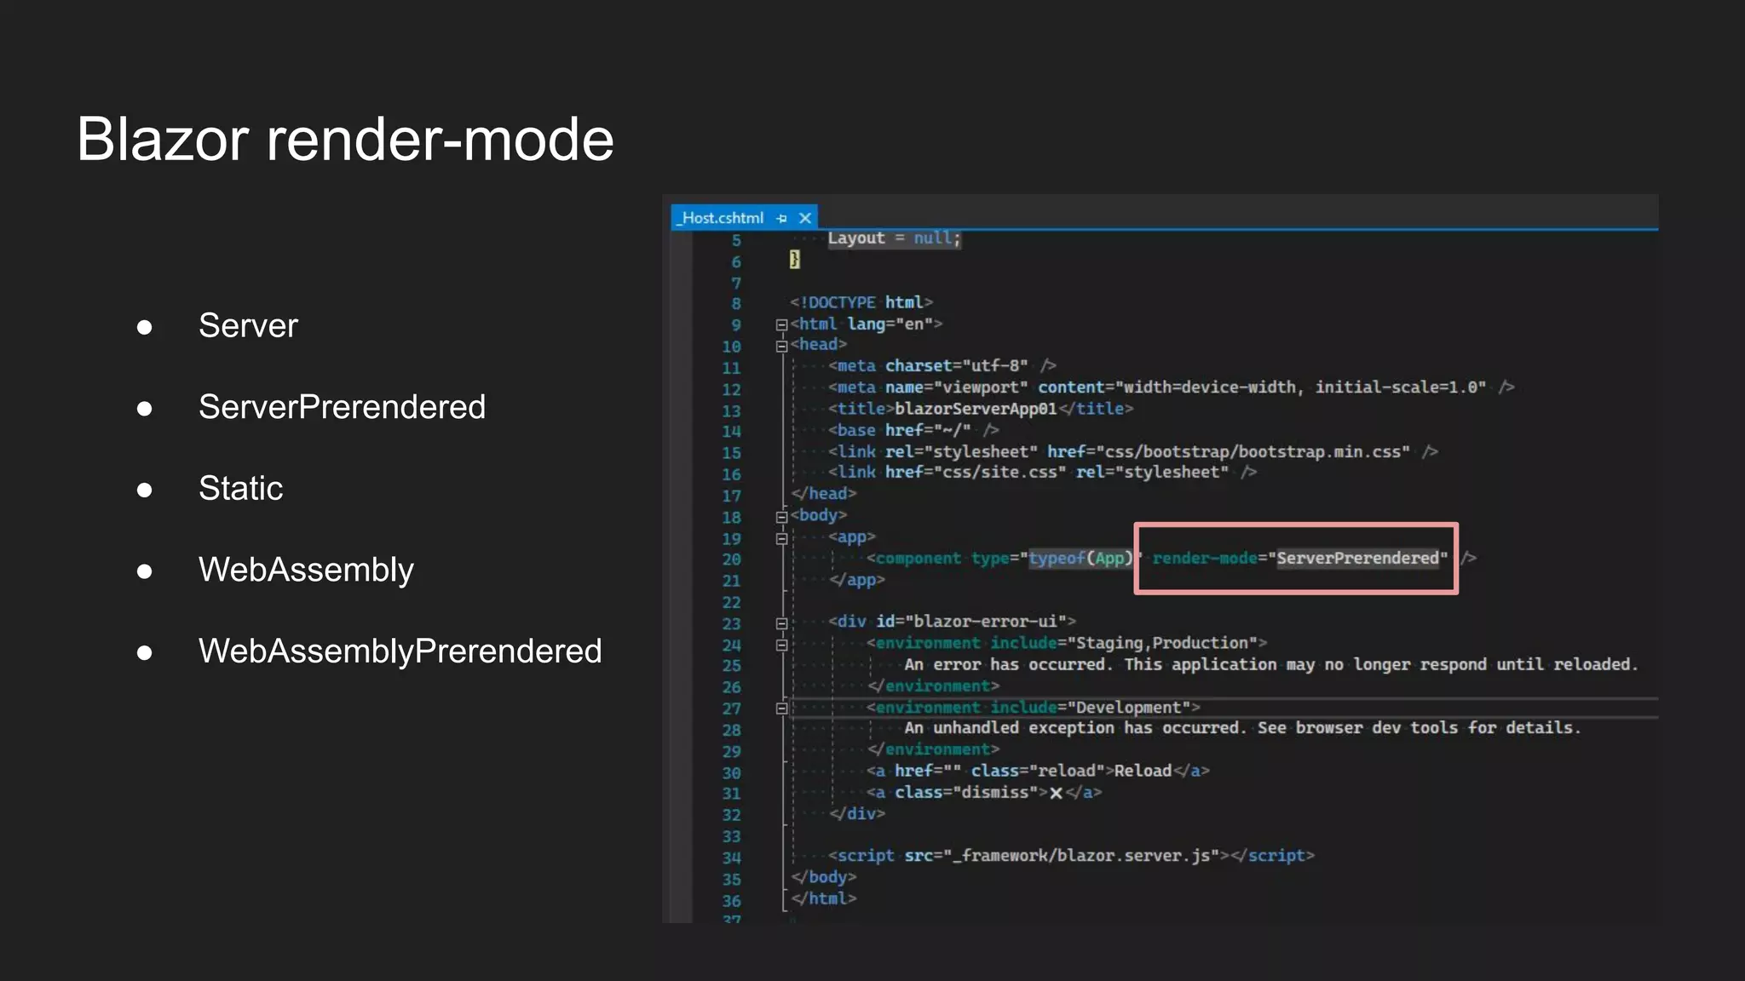Click line number 20 in the gutter
The height and width of the screenshot is (981, 1745).
(732, 559)
